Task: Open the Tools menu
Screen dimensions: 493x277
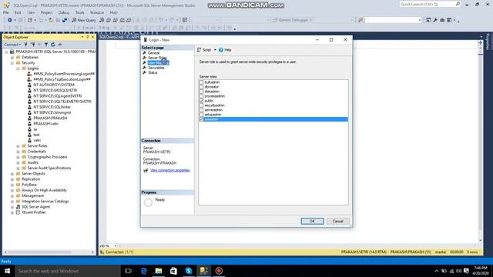Action: 80,12
